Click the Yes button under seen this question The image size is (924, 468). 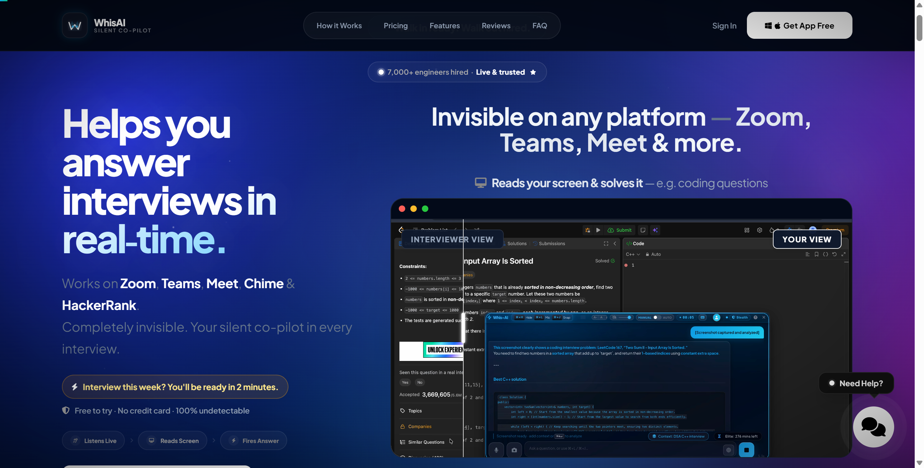pos(405,382)
